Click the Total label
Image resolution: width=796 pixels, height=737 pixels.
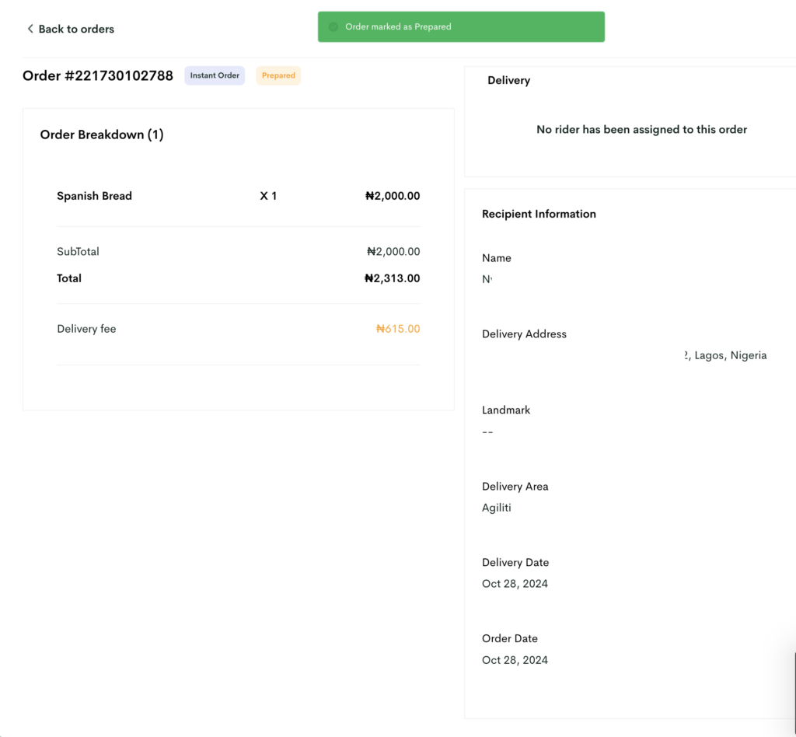tap(69, 278)
